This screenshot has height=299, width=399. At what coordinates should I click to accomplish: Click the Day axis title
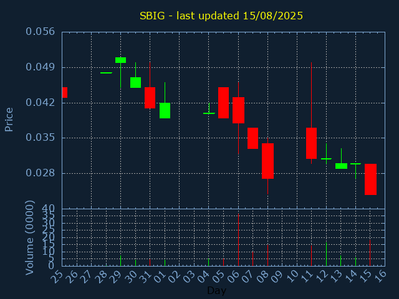[216, 290]
